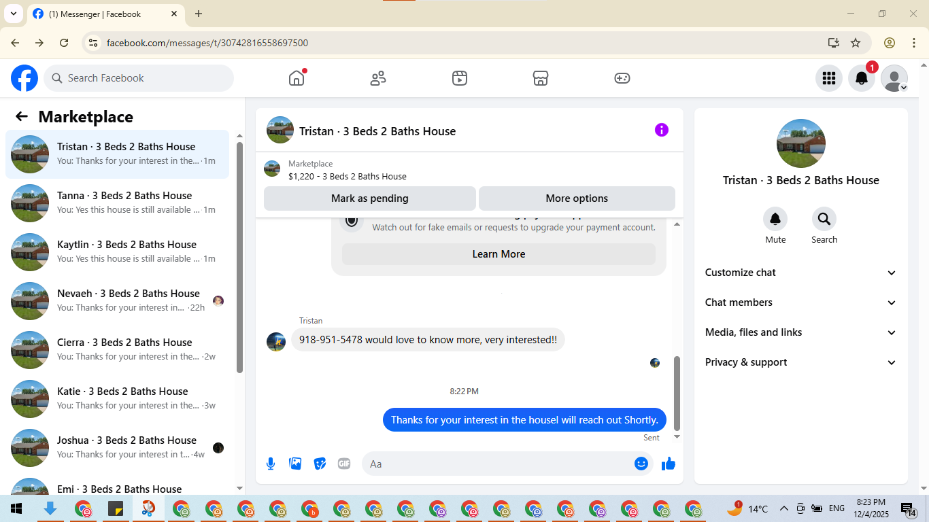Expand Chat members section
The height and width of the screenshot is (522, 929).
(x=801, y=302)
